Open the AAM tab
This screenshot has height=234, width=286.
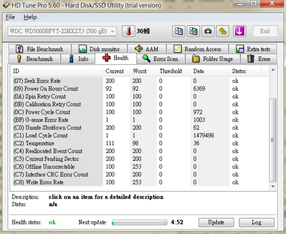click(147, 49)
